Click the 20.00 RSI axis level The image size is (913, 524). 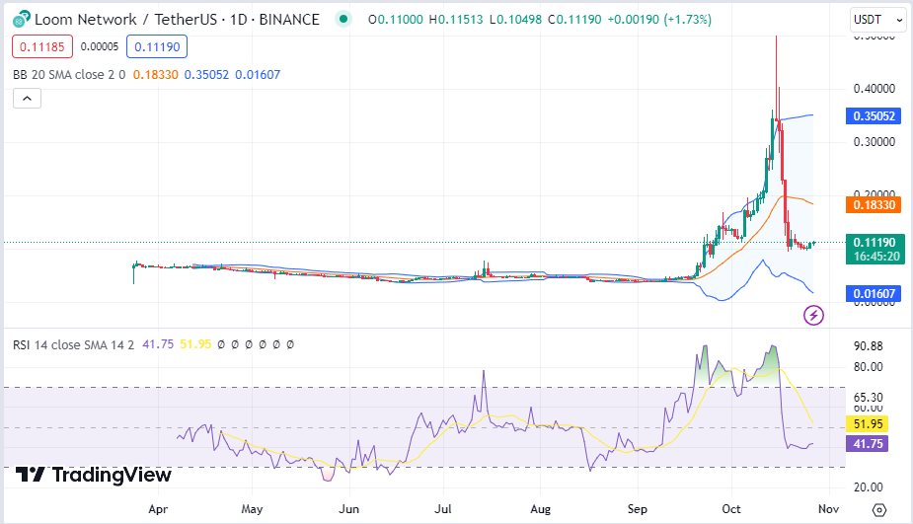tap(869, 487)
